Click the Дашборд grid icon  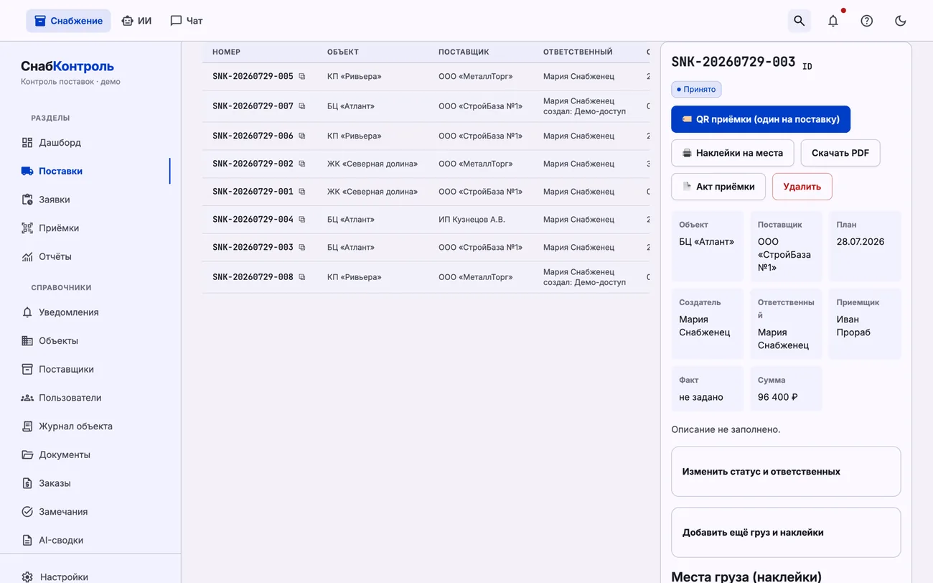point(27,143)
